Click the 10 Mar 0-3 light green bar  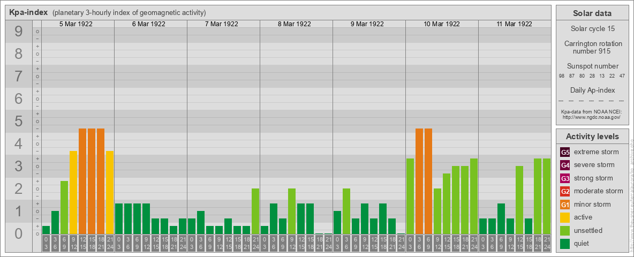click(x=410, y=196)
